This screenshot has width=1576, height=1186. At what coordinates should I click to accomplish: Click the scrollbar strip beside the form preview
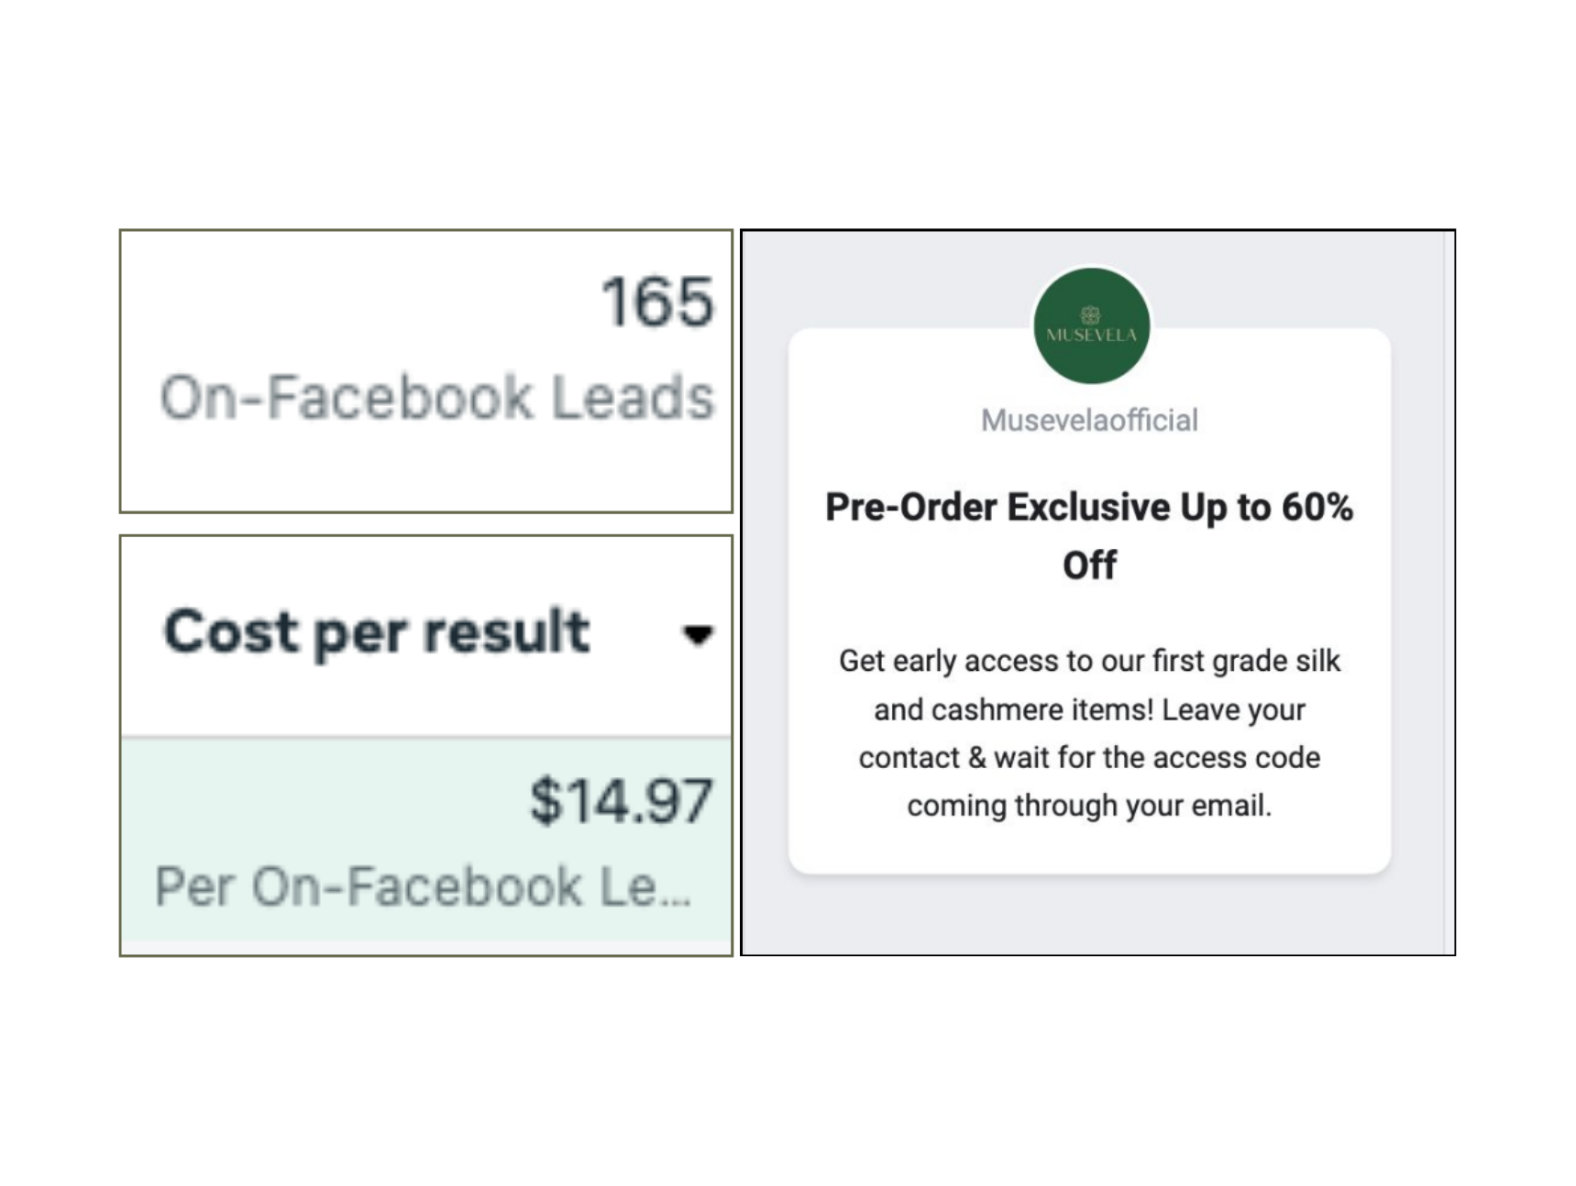pyautogui.click(x=1449, y=591)
